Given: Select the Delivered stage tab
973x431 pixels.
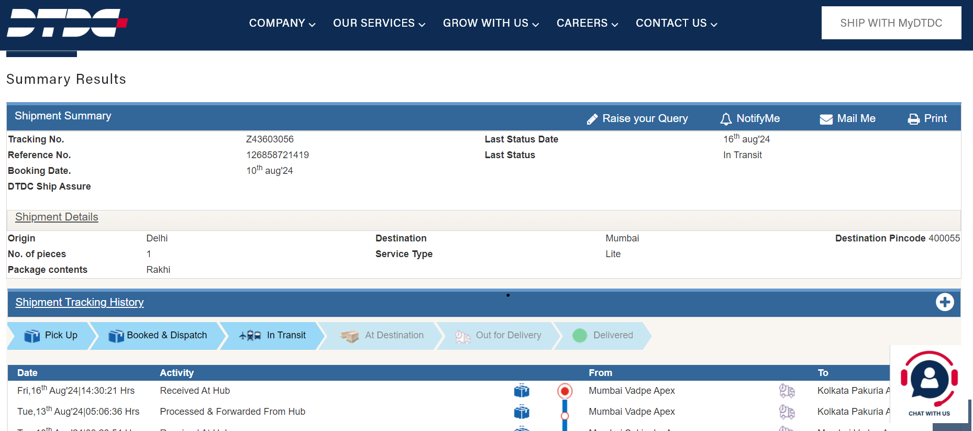Looking at the screenshot, I should click(x=603, y=336).
